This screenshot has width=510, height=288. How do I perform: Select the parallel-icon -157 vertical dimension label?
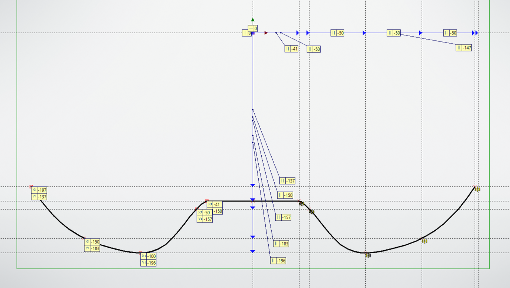[x=283, y=217]
